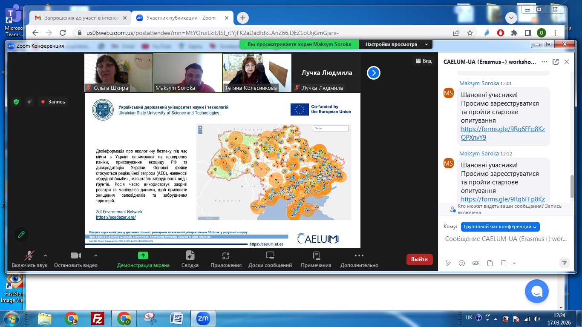Screen dimensions: 582x327
Task: Open the Дополнительно more menu
Action: [359, 256]
